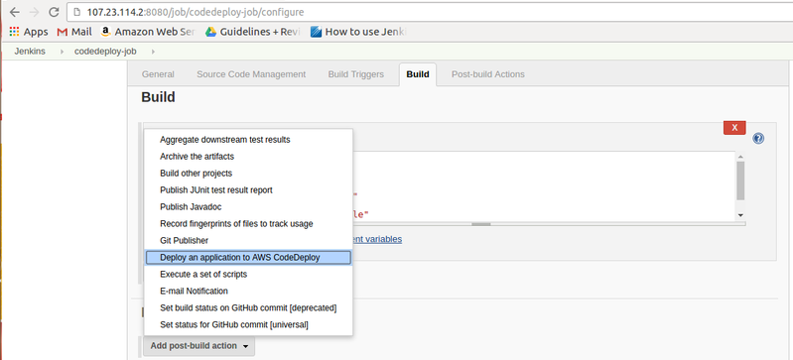This screenshot has width=793, height=360.
Task: Click the blue help question-mark icon
Action: [758, 139]
